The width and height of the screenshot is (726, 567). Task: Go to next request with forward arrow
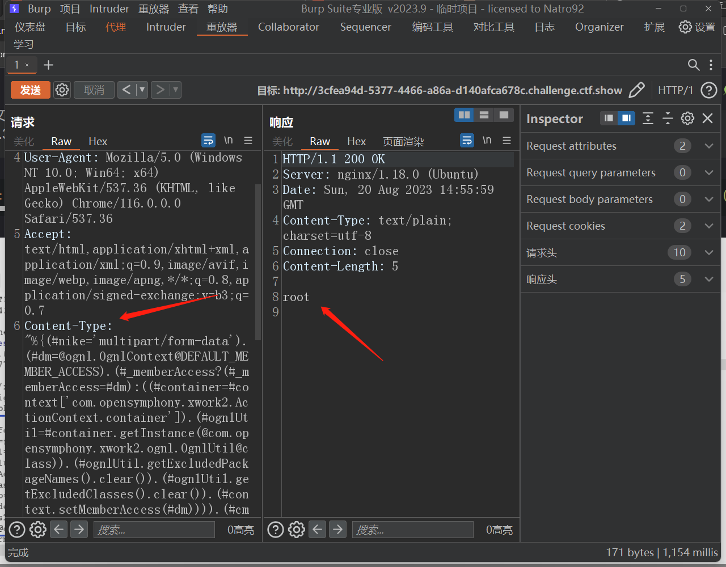point(161,90)
